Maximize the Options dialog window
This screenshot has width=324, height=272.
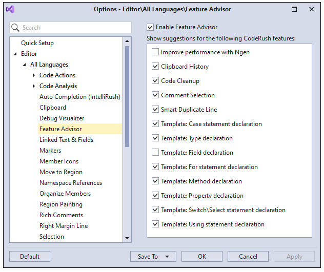coord(294,9)
